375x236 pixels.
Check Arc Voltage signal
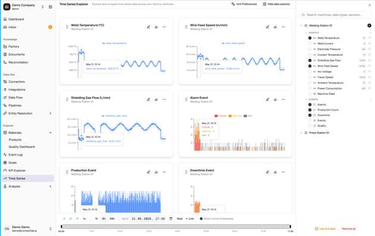point(310,72)
